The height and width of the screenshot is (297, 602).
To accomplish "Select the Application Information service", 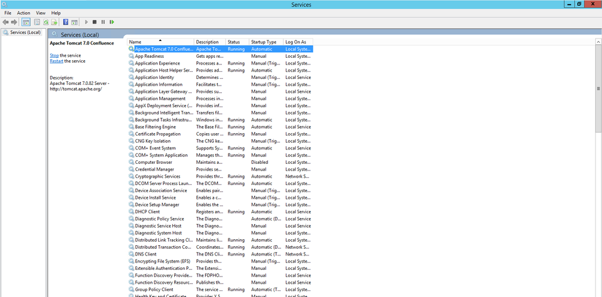I will tap(158, 84).
